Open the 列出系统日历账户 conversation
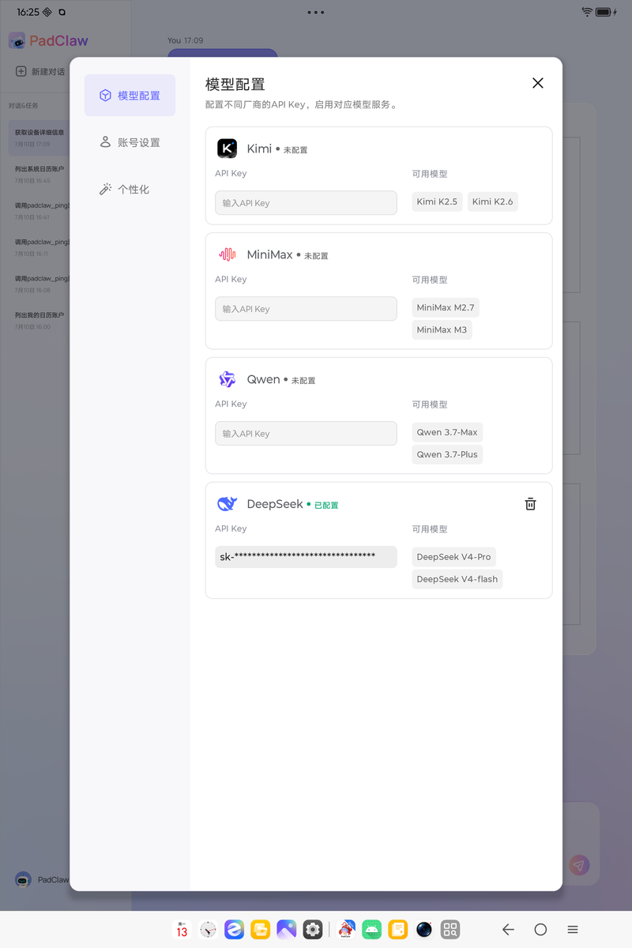Viewport: 632px width, 948px height. point(39,175)
